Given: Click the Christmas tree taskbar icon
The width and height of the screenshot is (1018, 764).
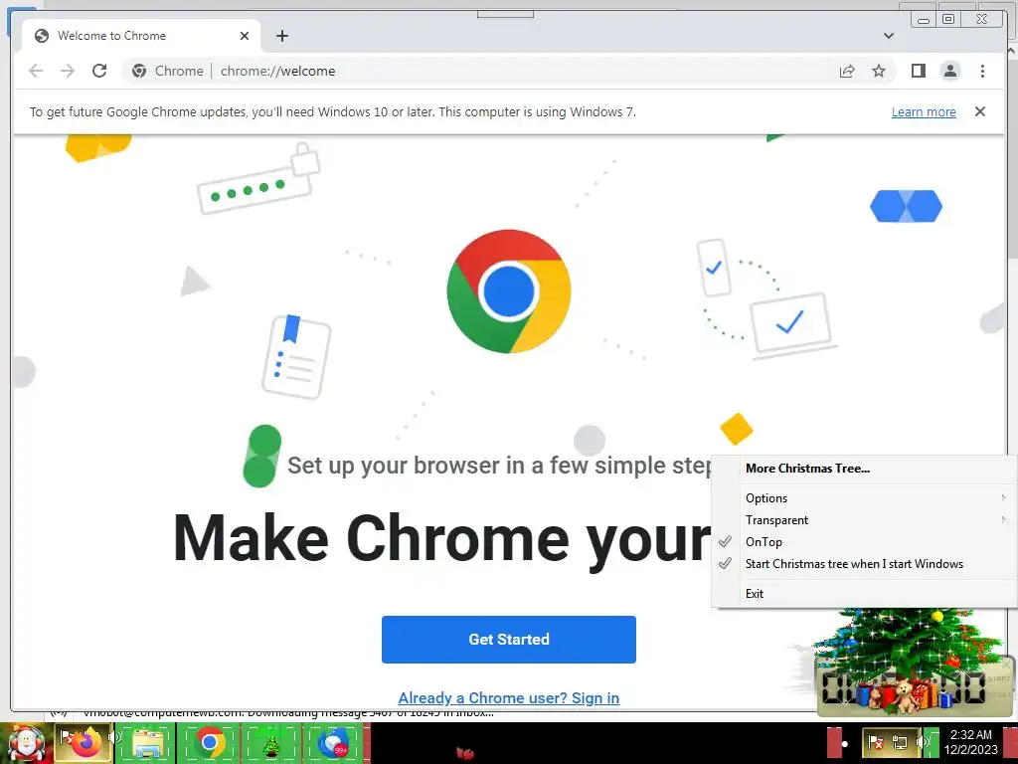Looking at the screenshot, I should click(x=271, y=742).
